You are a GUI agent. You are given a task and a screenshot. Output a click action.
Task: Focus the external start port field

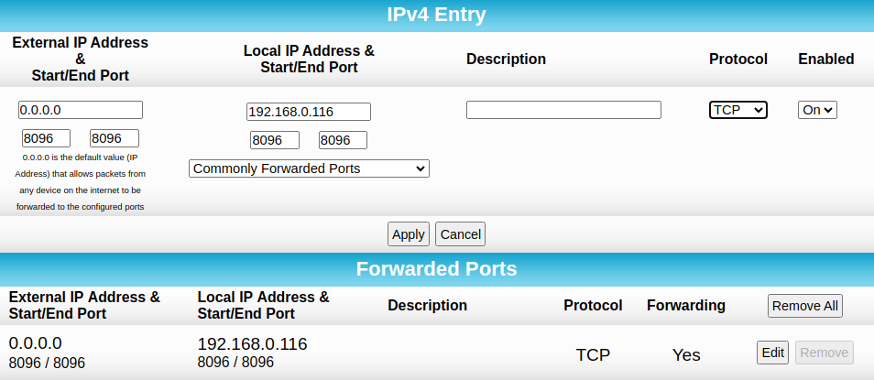46,138
